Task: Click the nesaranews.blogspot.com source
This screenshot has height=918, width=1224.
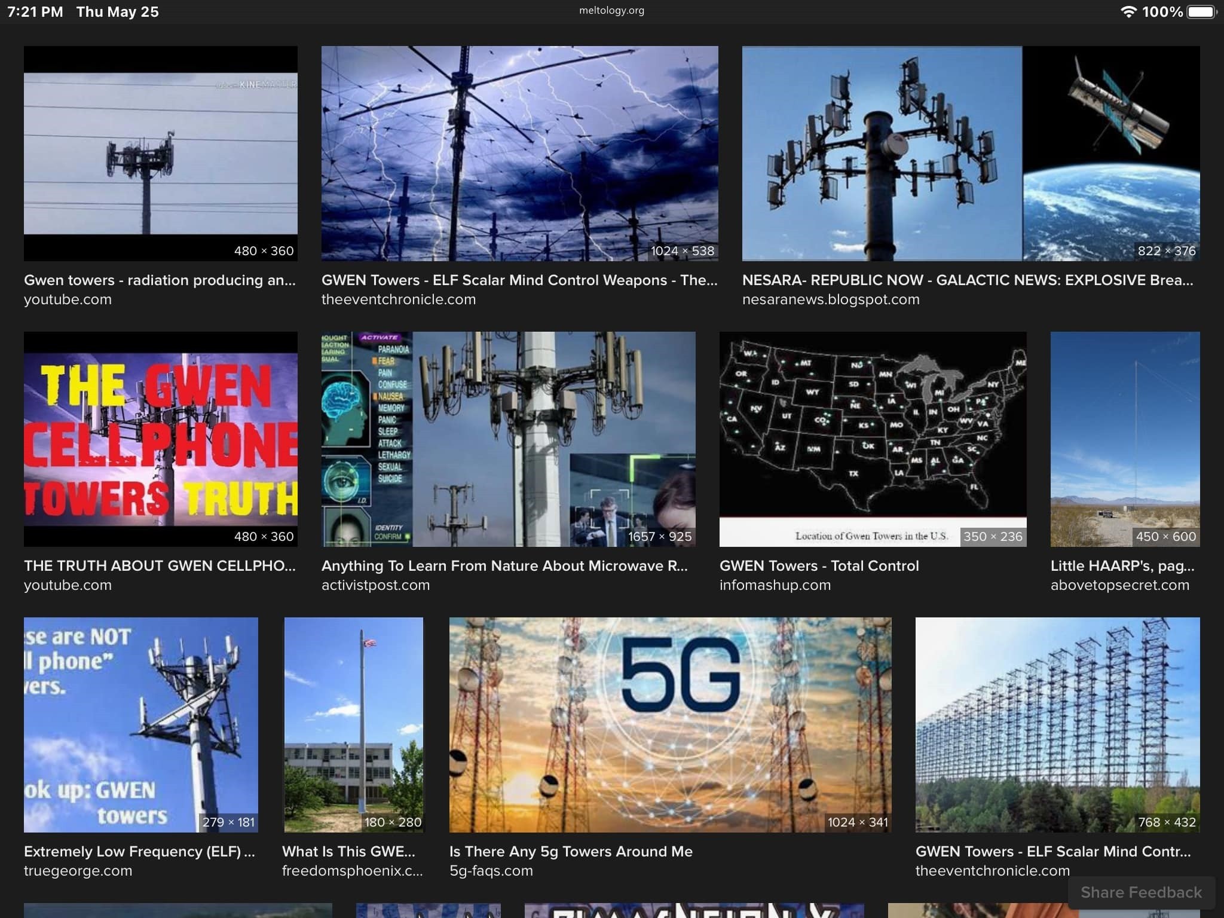Action: tap(831, 299)
